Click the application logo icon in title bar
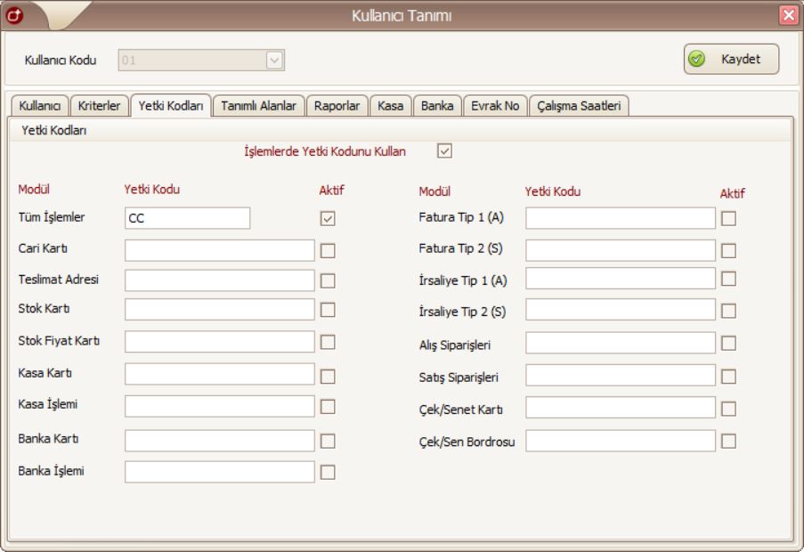This screenshot has height=552, width=804. [12, 15]
